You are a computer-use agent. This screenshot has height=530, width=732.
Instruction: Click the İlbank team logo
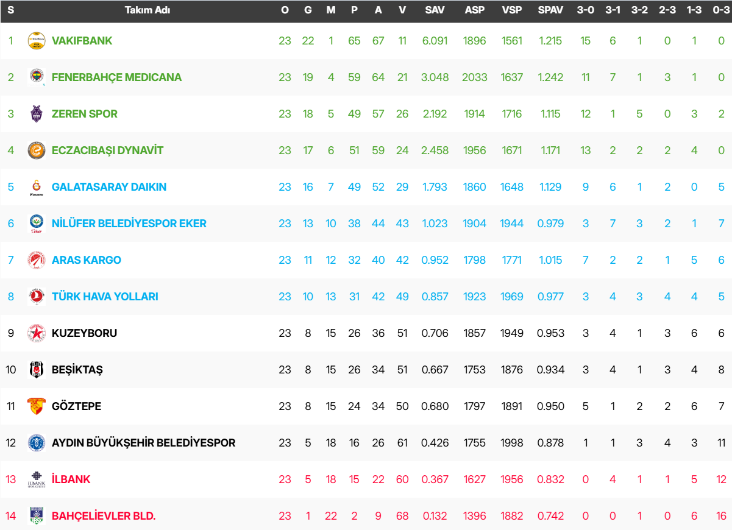(x=37, y=479)
